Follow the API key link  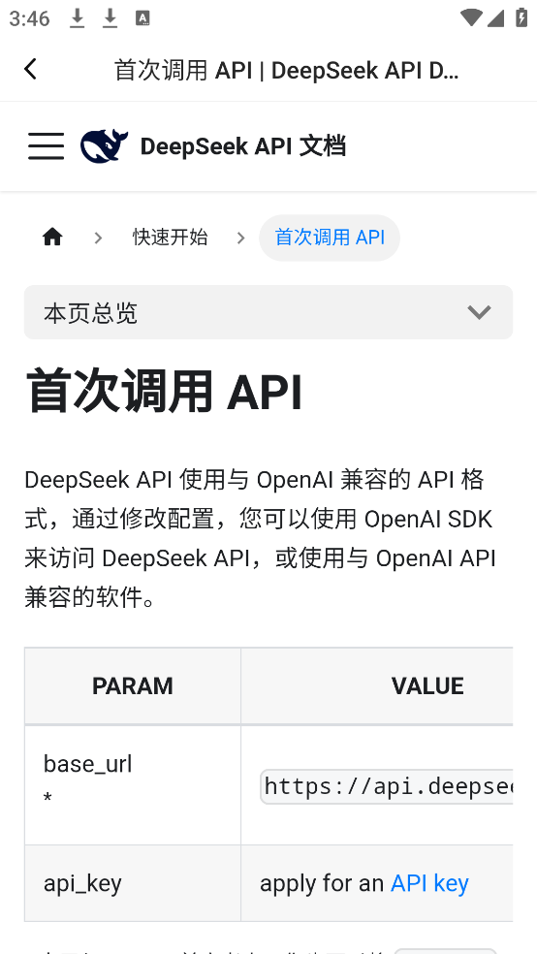click(429, 883)
